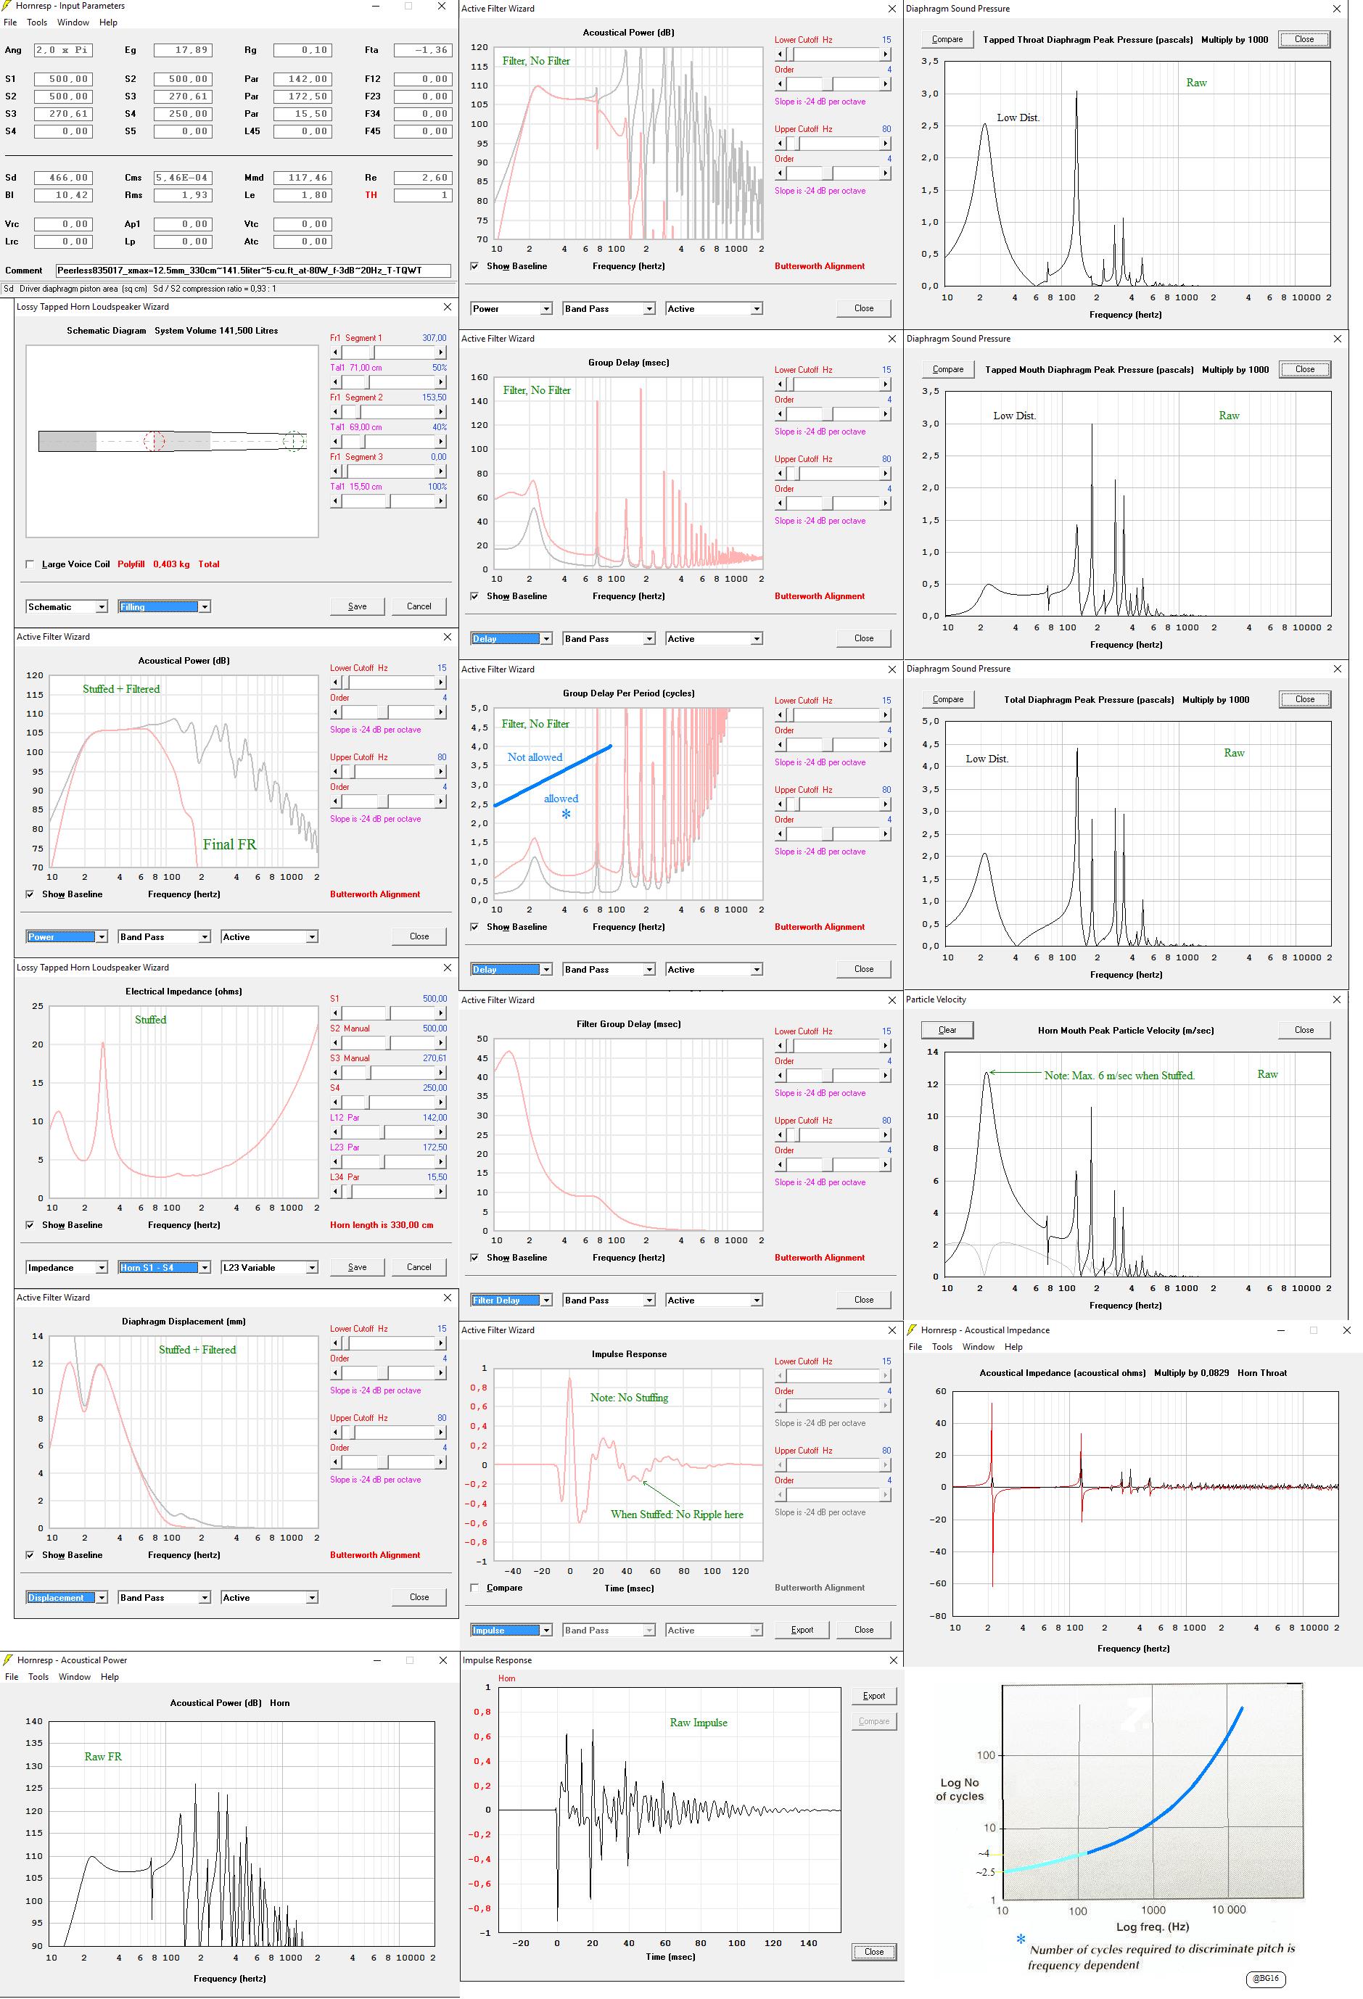Open the Filter Delay dropdown
Image resolution: width=1363 pixels, height=1999 pixels.
[x=511, y=1300]
